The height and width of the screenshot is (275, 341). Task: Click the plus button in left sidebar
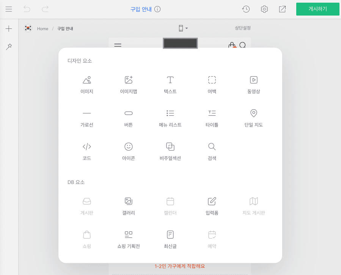[x=9, y=28]
